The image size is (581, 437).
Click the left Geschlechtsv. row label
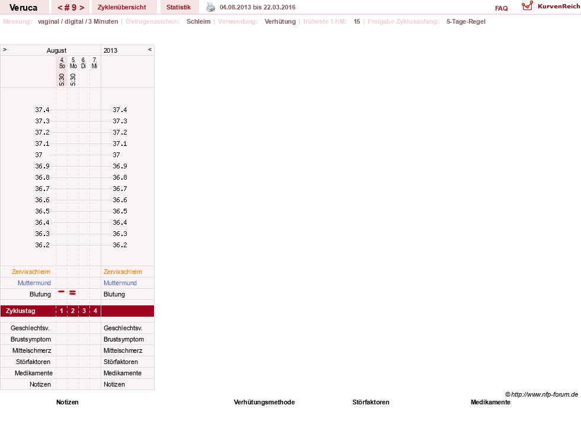(30, 328)
